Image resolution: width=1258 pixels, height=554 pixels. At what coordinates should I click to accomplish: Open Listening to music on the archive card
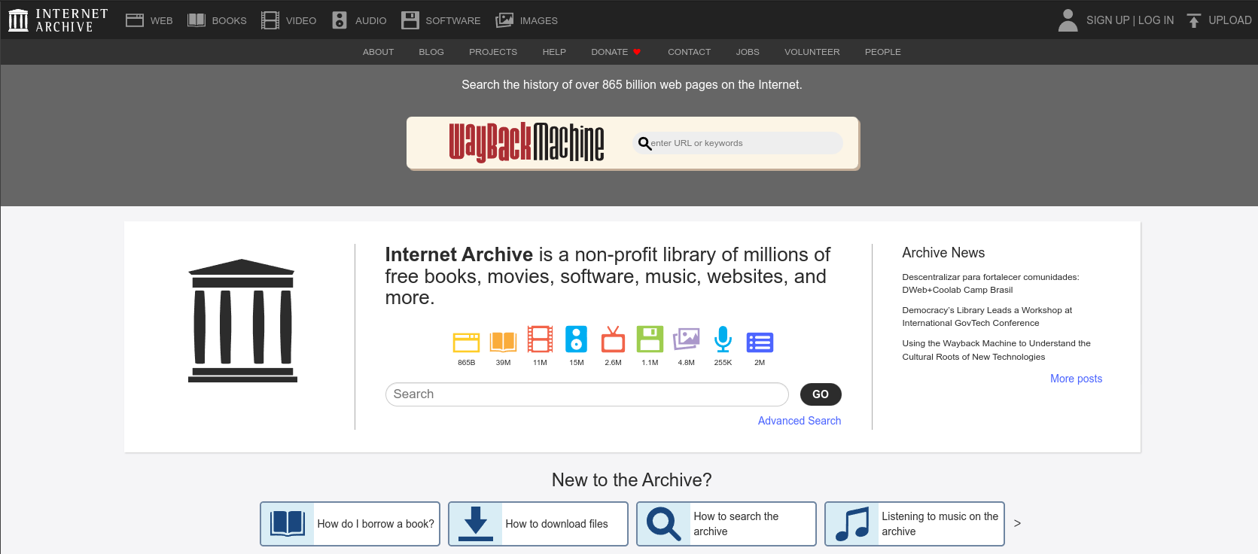point(915,524)
